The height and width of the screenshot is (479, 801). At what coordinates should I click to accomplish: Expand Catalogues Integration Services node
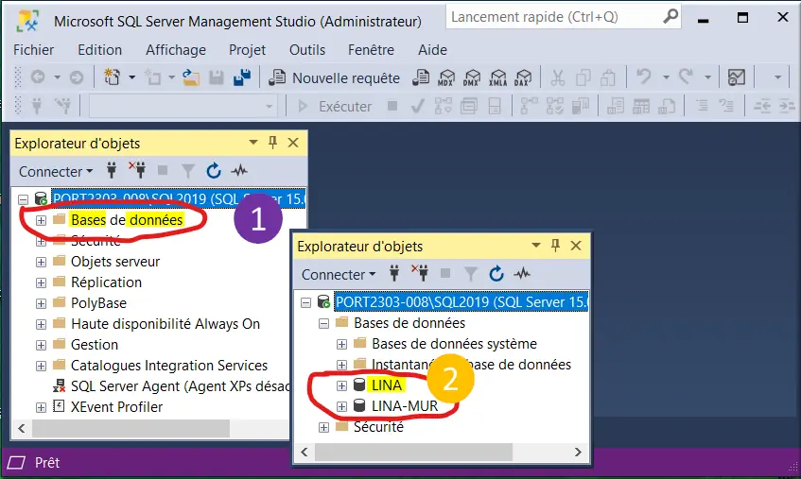(x=41, y=367)
